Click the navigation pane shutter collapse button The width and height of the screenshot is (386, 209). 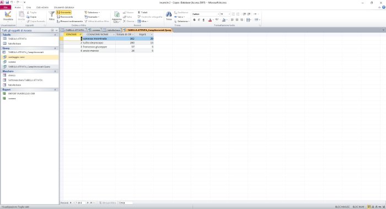pyautogui.click(x=56, y=30)
